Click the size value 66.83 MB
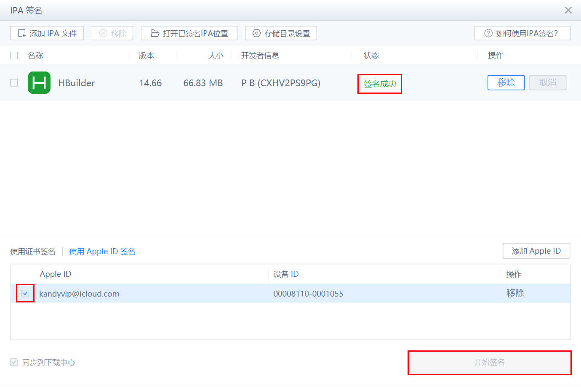Viewport: 581px width, 387px height. (x=203, y=83)
